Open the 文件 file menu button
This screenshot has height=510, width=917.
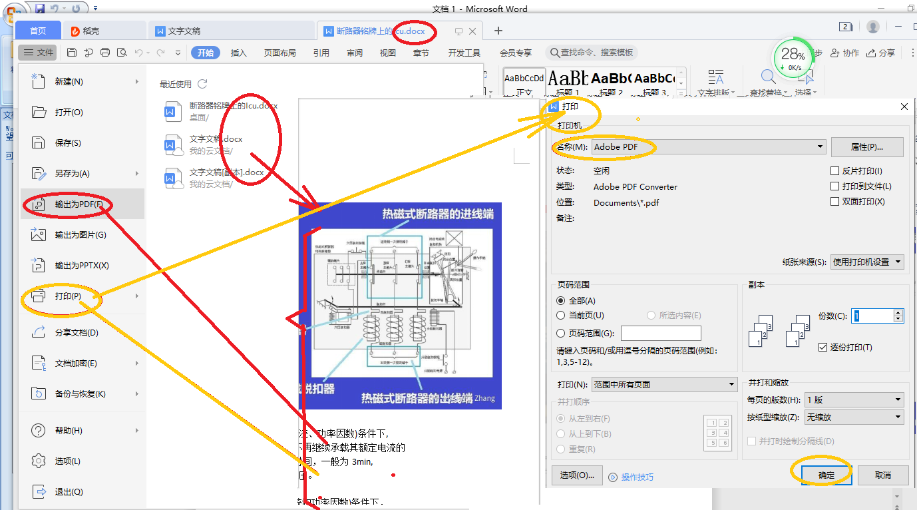[x=37, y=53]
